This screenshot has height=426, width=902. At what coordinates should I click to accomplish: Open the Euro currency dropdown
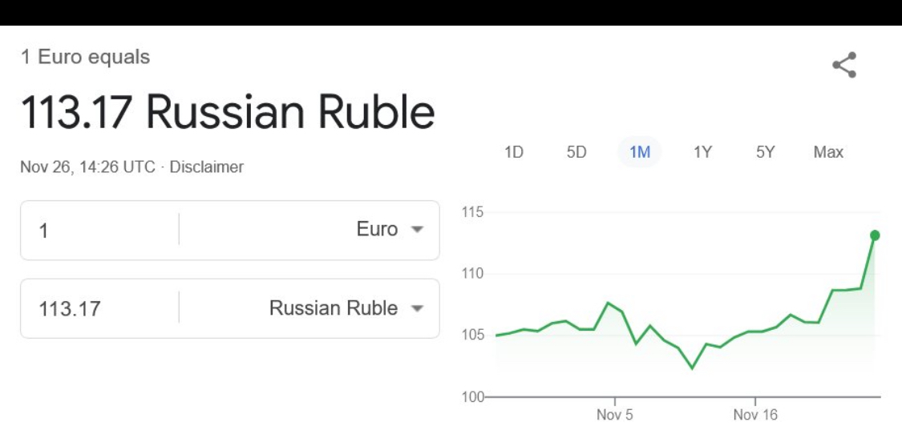click(x=389, y=230)
